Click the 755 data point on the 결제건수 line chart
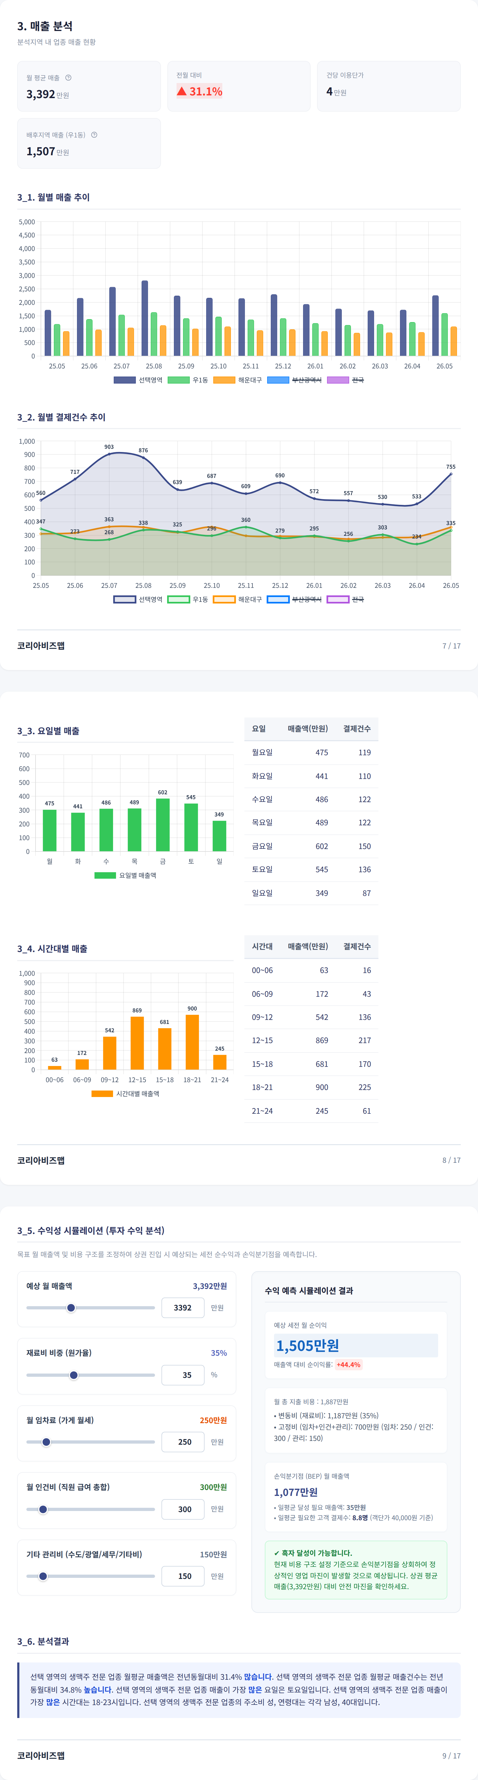This screenshot has height=1780, width=478. (451, 474)
